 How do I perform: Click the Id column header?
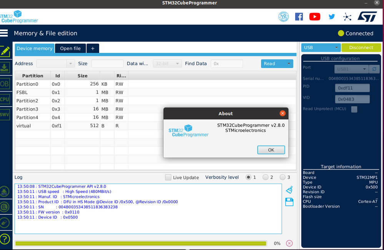58,76
